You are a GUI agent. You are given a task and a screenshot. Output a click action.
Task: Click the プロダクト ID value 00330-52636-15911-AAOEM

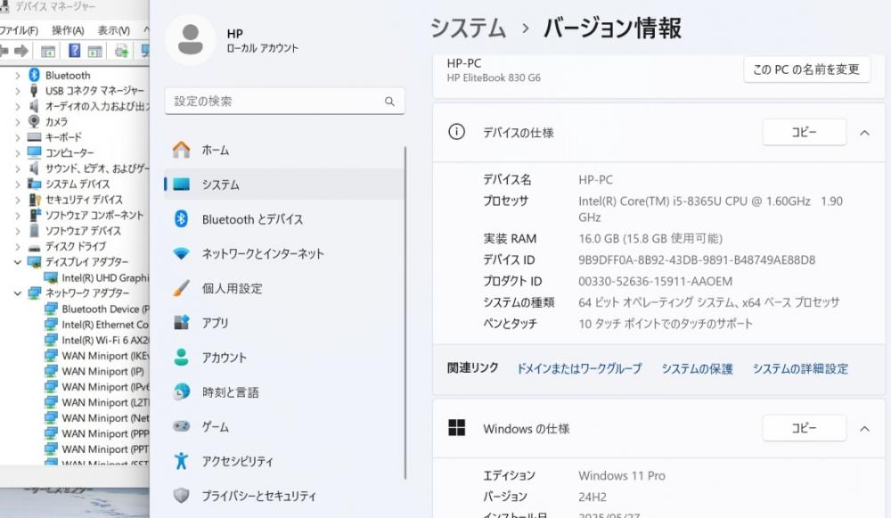655,281
